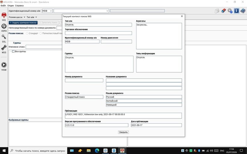Click the 'Номер документа' field in dialog
Image resolution: width=247 pixels, height=154 pixels.
pyautogui.click(x=84, y=80)
